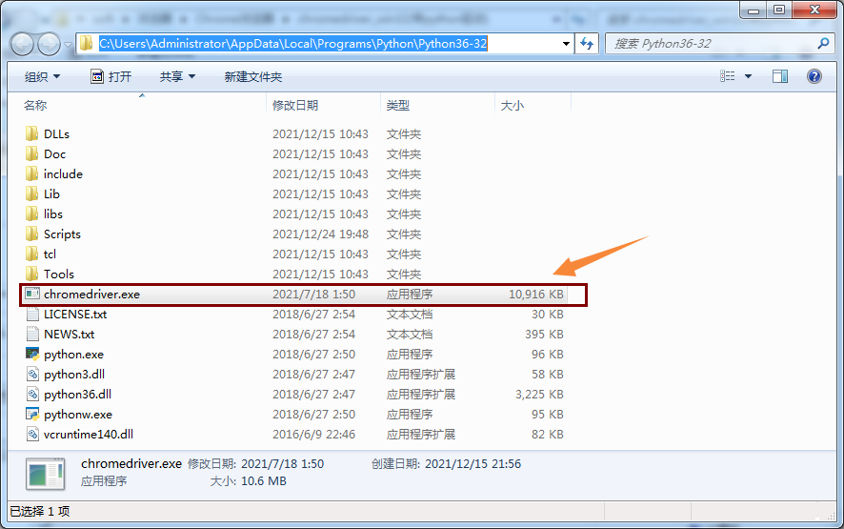Select the Doc folder icon
The image size is (844, 529).
click(32, 153)
